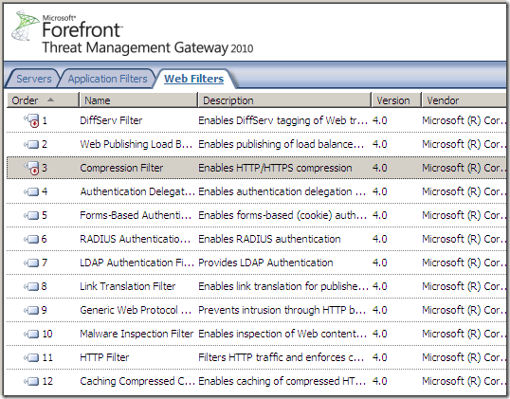Click description 'Enables inspection of Web content...'

(x=282, y=334)
